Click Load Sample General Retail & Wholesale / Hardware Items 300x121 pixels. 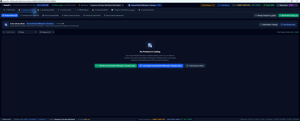pyautogui.click(x=161, y=66)
